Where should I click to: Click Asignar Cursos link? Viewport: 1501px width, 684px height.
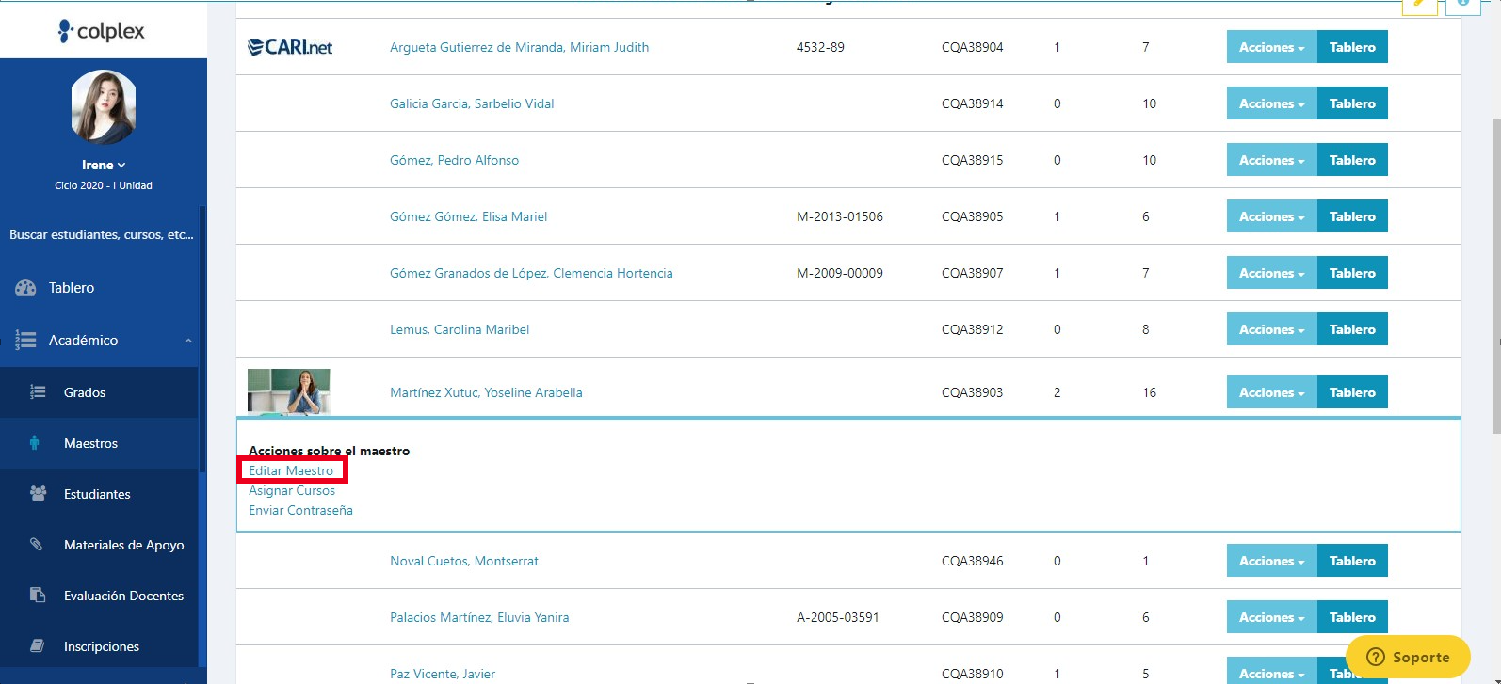click(x=292, y=490)
